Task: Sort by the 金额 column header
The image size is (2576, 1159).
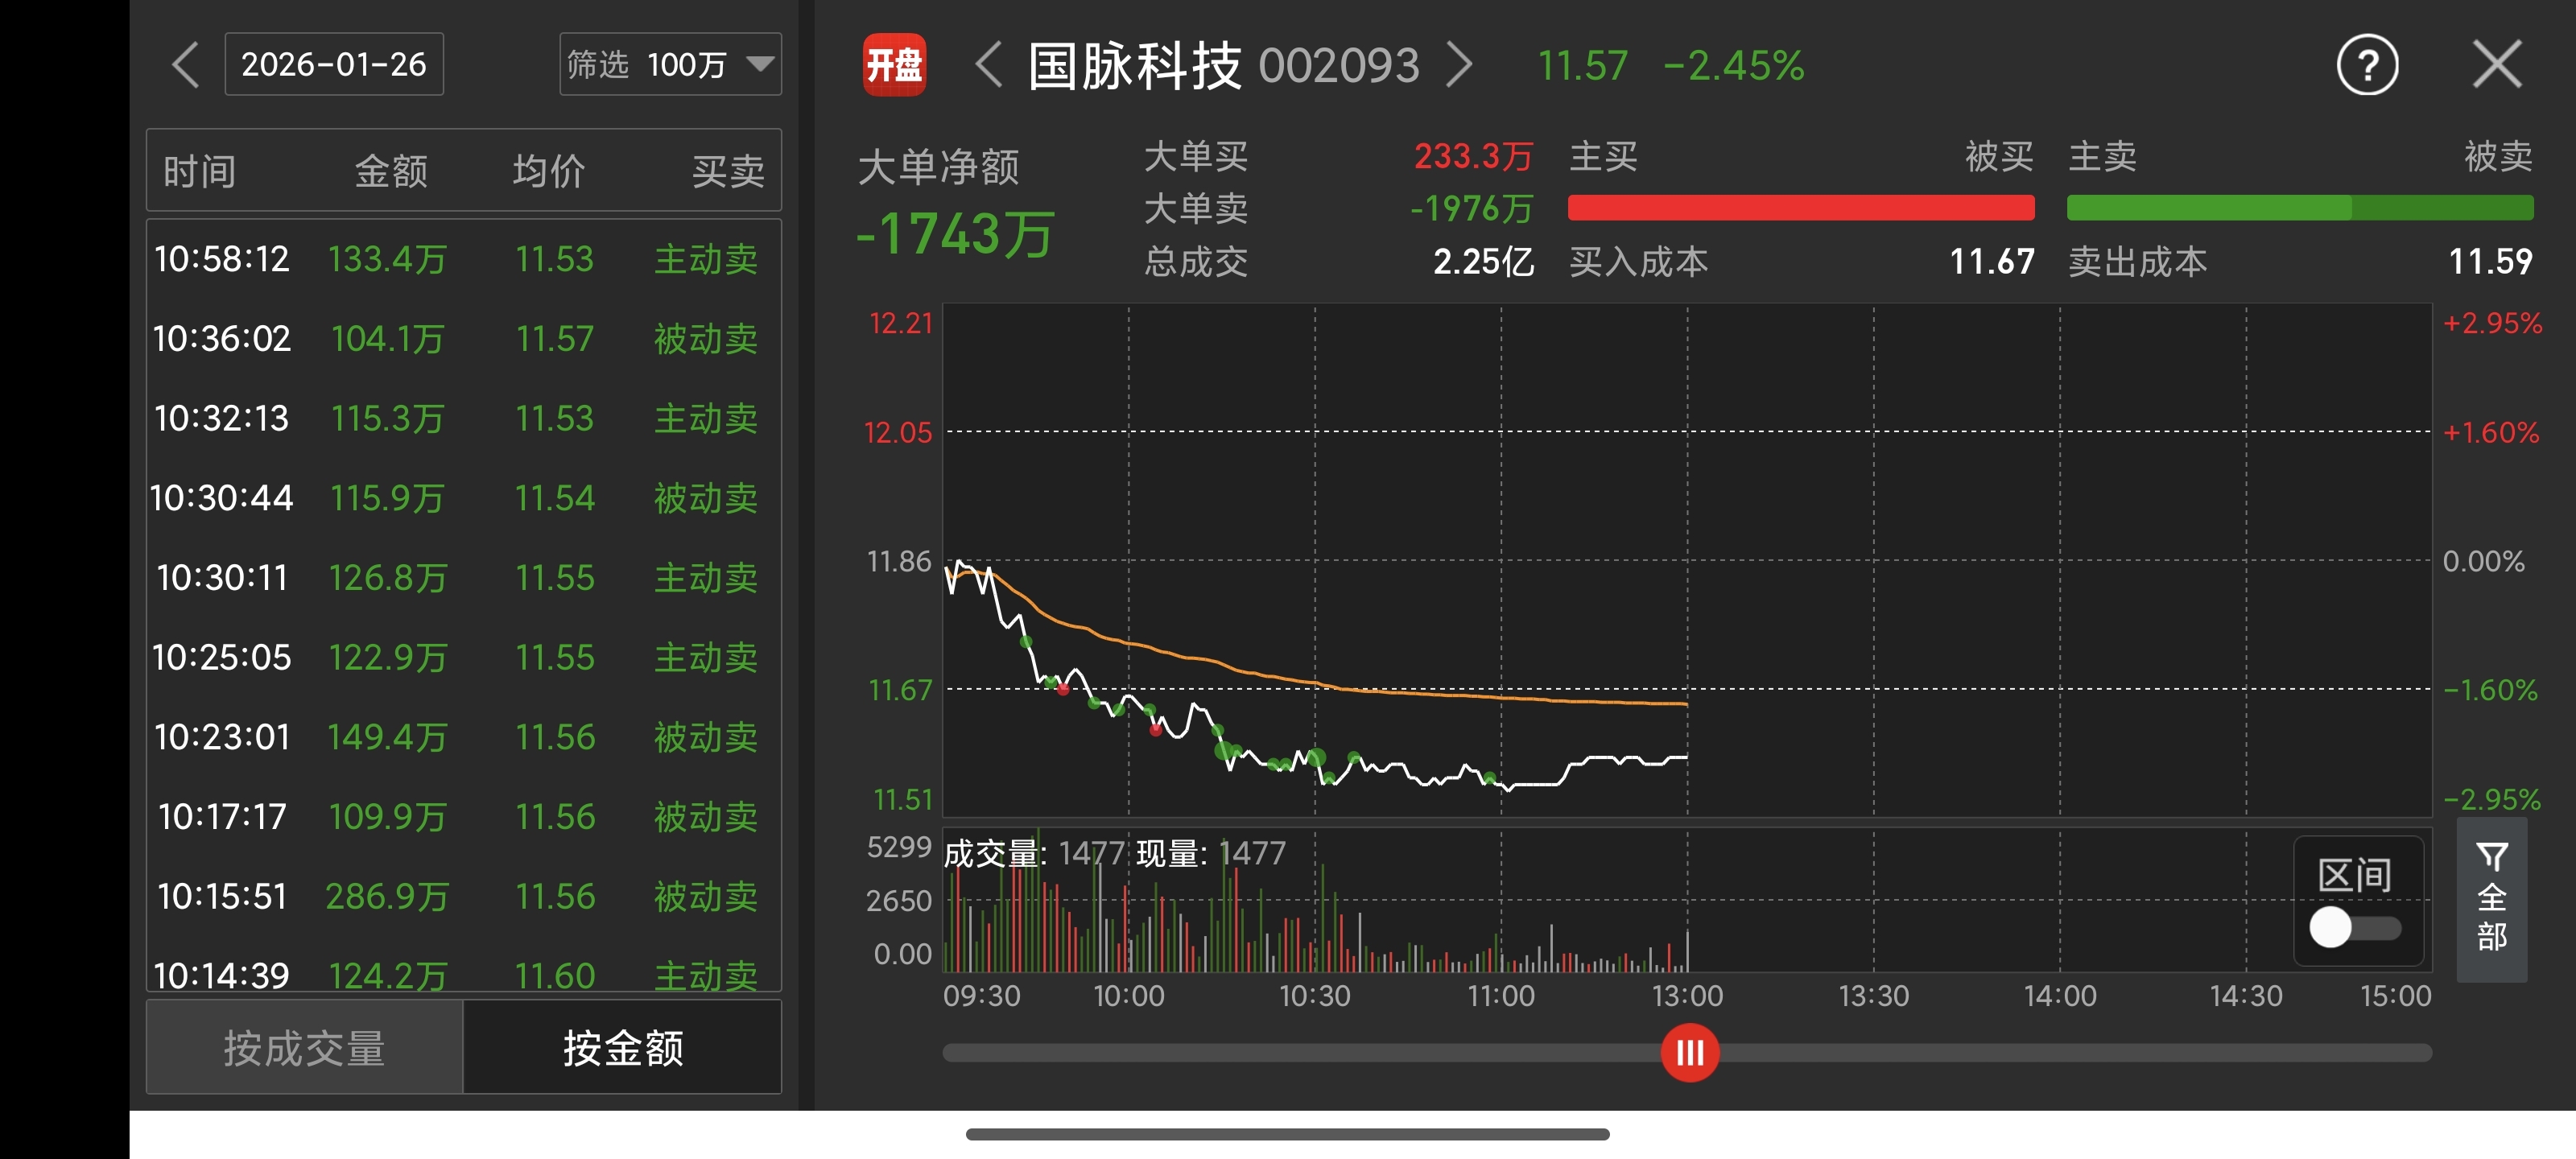Action: [391, 171]
